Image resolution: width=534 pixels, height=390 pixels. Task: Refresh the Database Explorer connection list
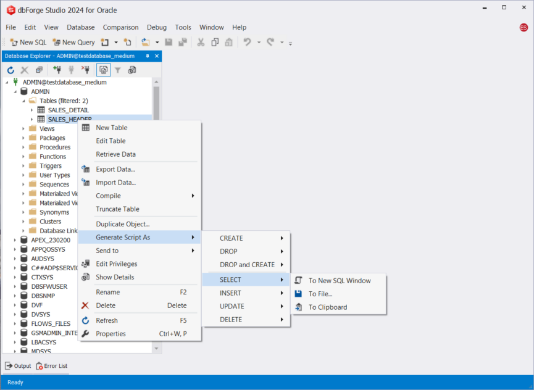click(10, 70)
